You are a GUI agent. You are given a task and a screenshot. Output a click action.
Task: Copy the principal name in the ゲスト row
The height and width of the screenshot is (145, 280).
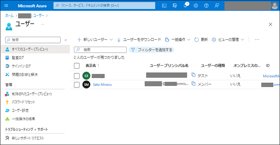pyautogui.click(x=193, y=75)
